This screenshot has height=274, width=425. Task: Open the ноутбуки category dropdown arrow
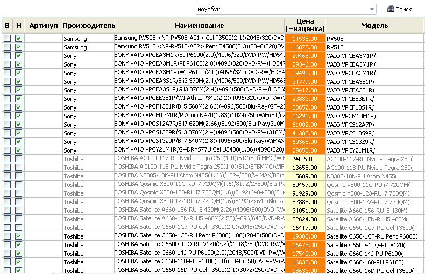(x=372, y=9)
